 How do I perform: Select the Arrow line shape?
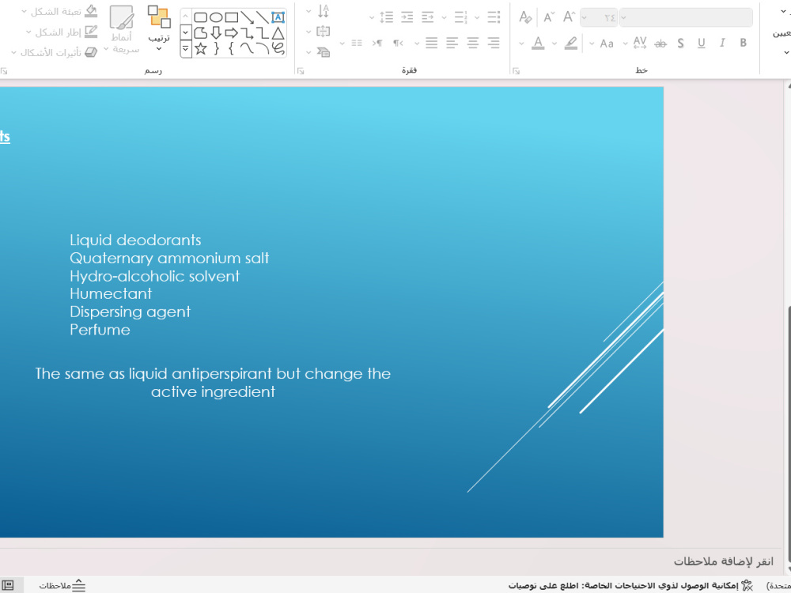(247, 17)
